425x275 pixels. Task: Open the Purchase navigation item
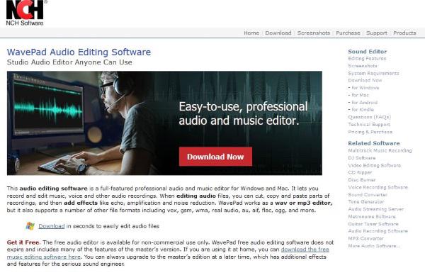pos(348,33)
